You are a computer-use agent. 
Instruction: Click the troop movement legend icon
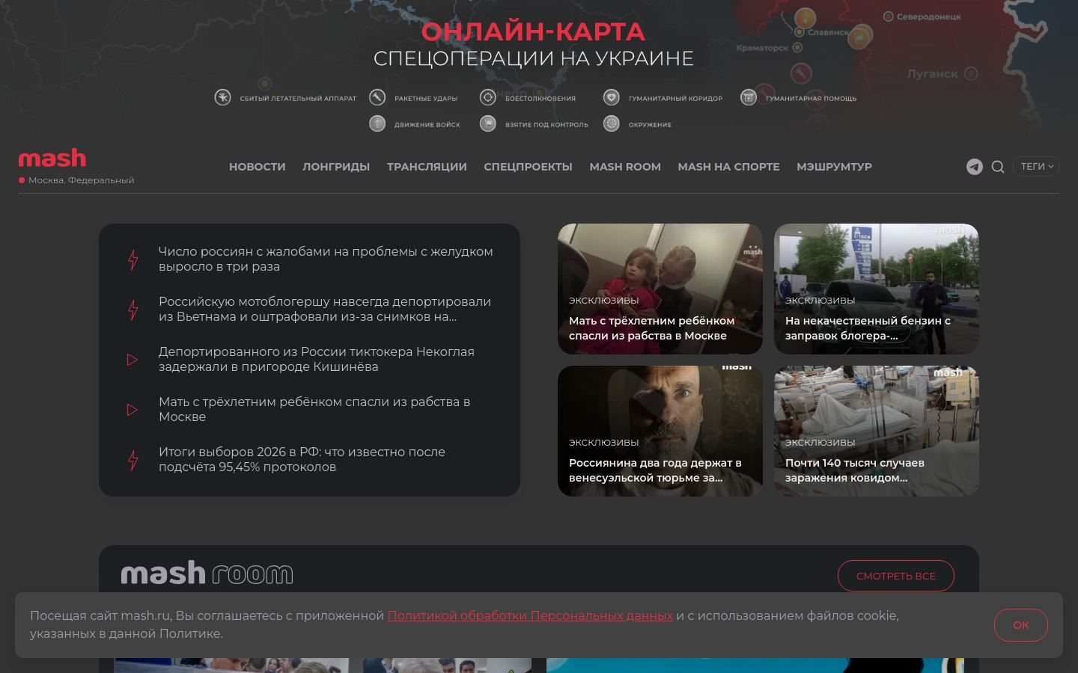377,123
